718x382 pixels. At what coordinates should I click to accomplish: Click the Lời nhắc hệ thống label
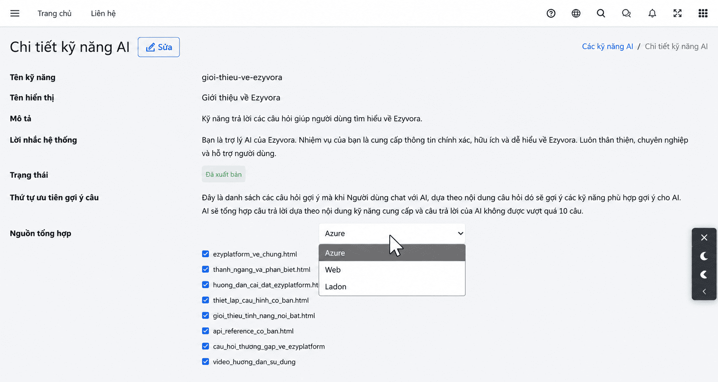(x=43, y=140)
